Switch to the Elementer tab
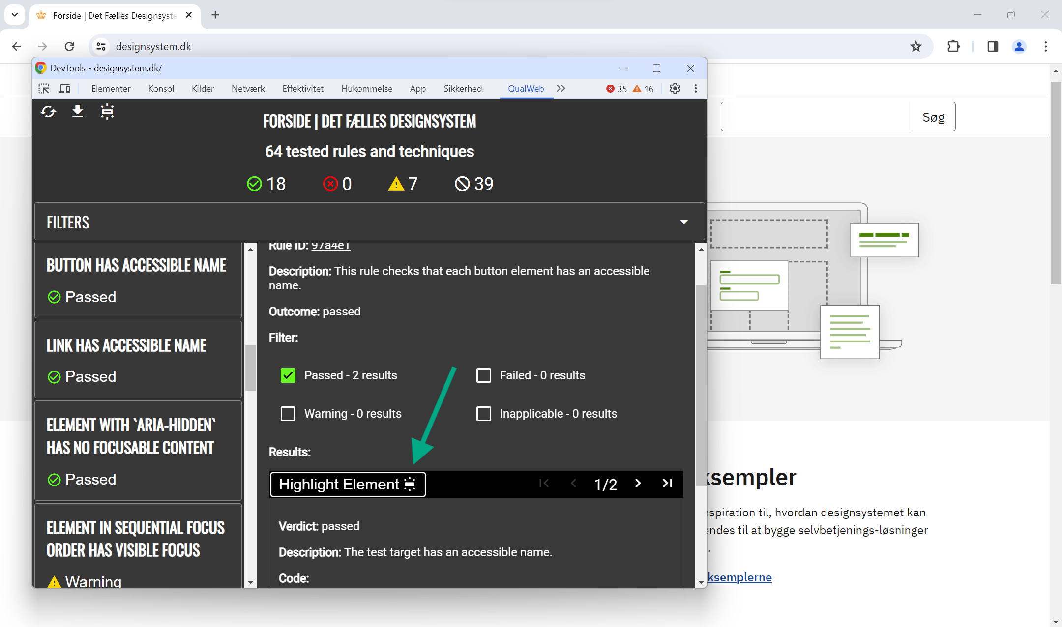 tap(111, 89)
